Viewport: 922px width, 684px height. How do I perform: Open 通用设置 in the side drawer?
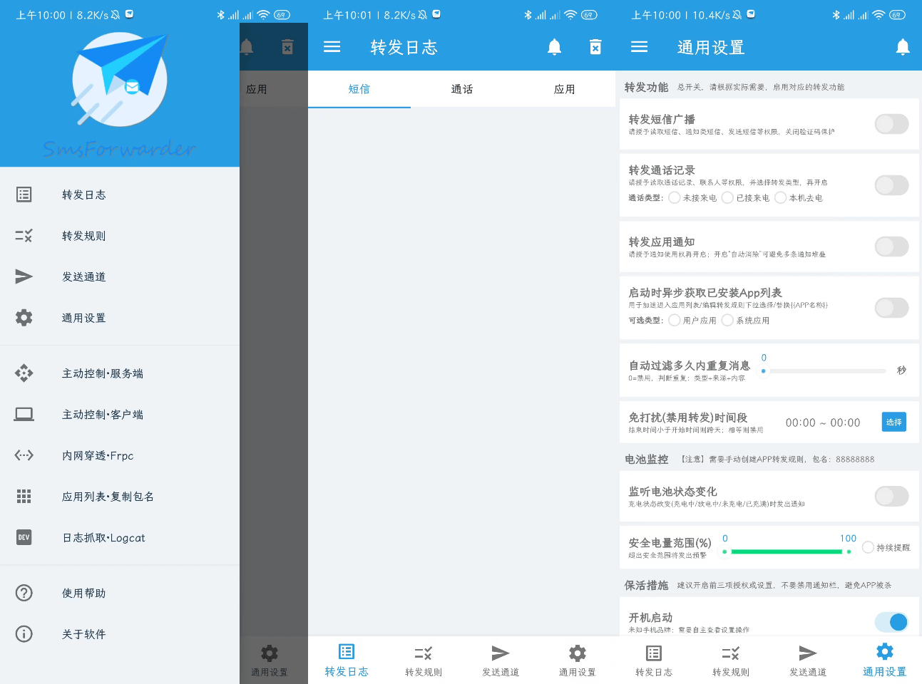point(120,318)
